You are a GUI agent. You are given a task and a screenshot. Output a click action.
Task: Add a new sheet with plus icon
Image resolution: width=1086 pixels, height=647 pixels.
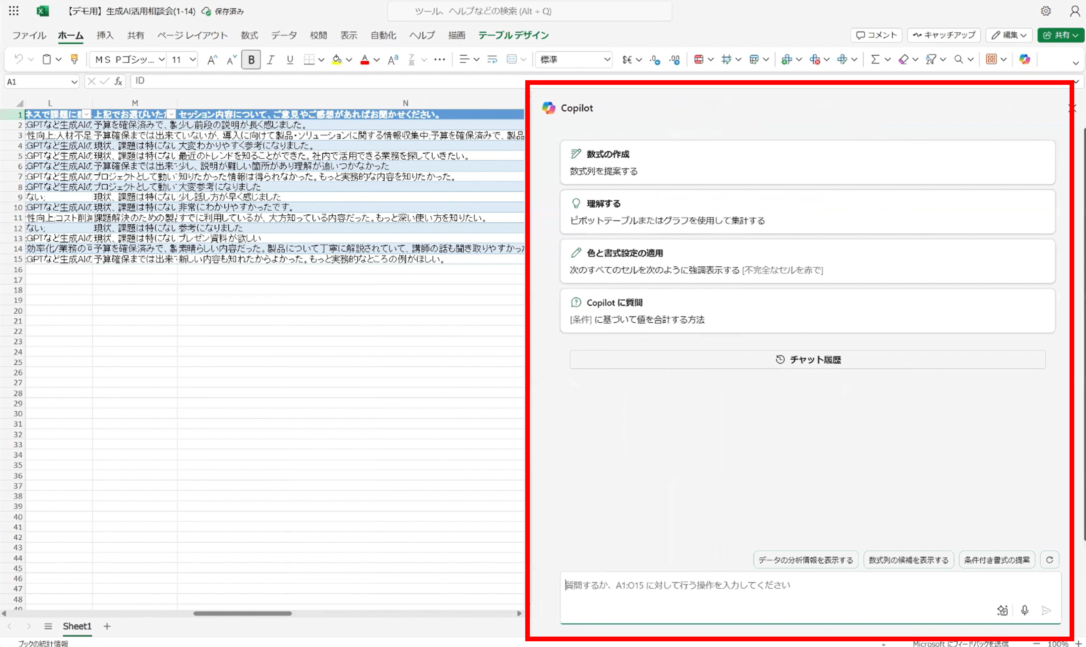tap(107, 626)
